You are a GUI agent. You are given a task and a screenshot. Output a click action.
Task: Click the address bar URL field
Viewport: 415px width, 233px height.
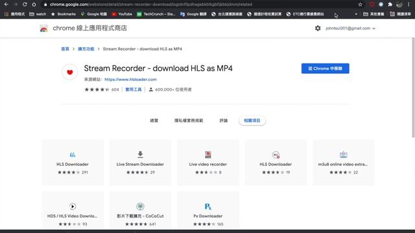[x=201, y=5]
